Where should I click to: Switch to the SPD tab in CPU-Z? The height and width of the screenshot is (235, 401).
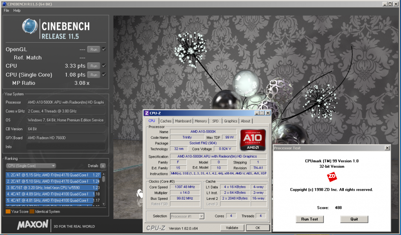pyautogui.click(x=215, y=121)
